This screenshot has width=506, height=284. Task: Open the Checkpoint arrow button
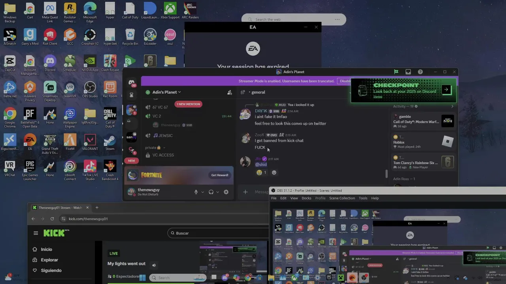pos(446,90)
